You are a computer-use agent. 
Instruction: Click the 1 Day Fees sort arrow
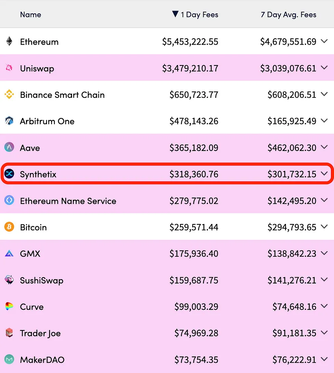[x=175, y=14]
